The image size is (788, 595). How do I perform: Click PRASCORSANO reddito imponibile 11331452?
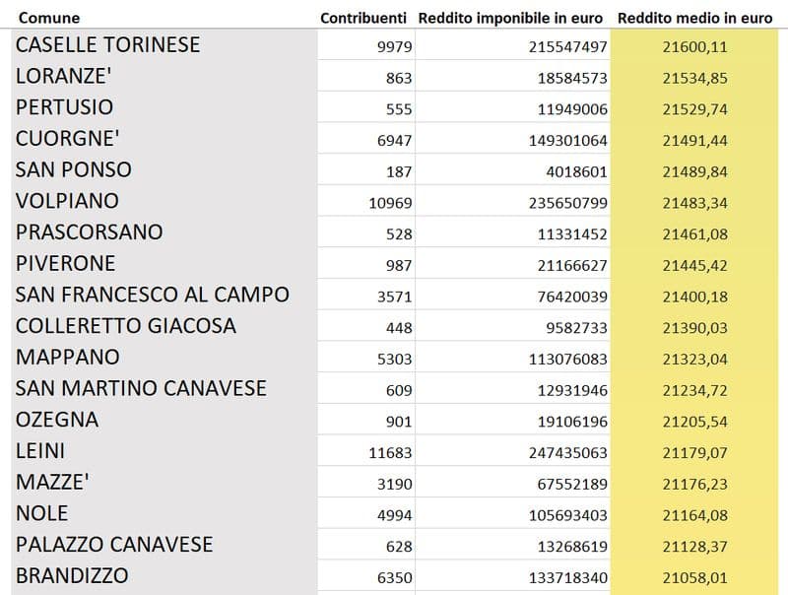pyautogui.click(x=568, y=234)
